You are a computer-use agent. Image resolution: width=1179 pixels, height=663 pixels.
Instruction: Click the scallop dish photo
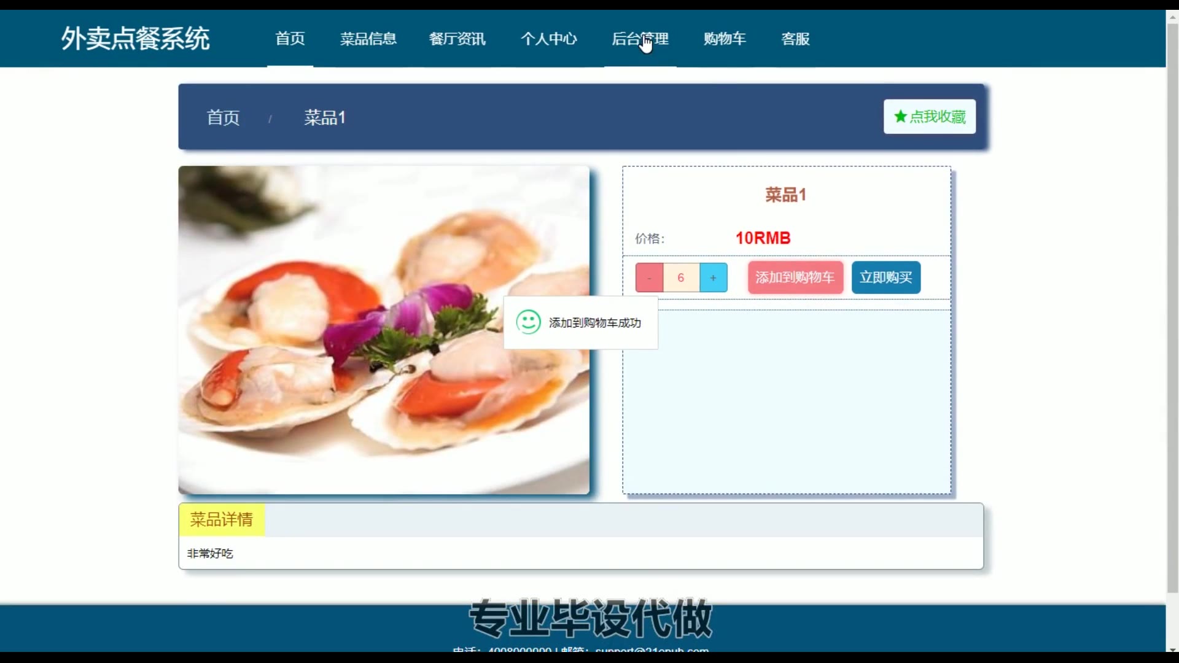tap(384, 330)
